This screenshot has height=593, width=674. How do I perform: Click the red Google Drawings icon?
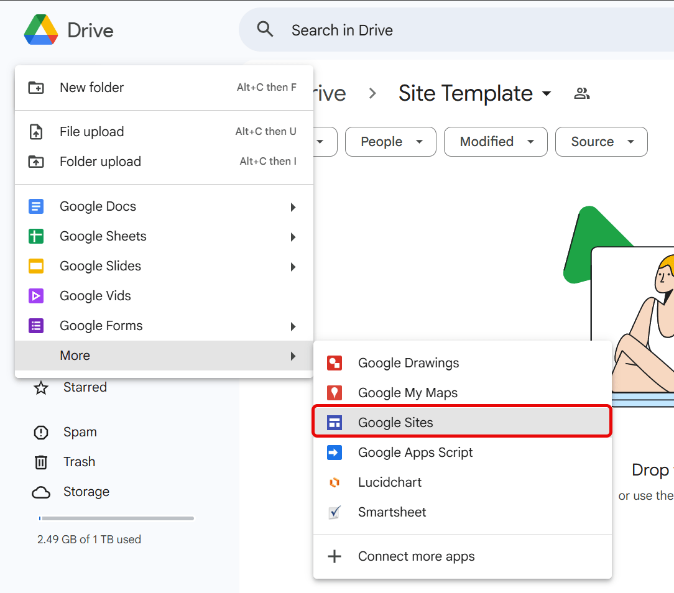click(335, 363)
